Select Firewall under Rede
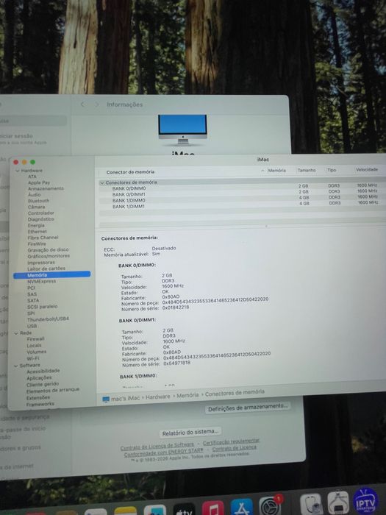Screen dimensions: 386x515 click(35, 339)
